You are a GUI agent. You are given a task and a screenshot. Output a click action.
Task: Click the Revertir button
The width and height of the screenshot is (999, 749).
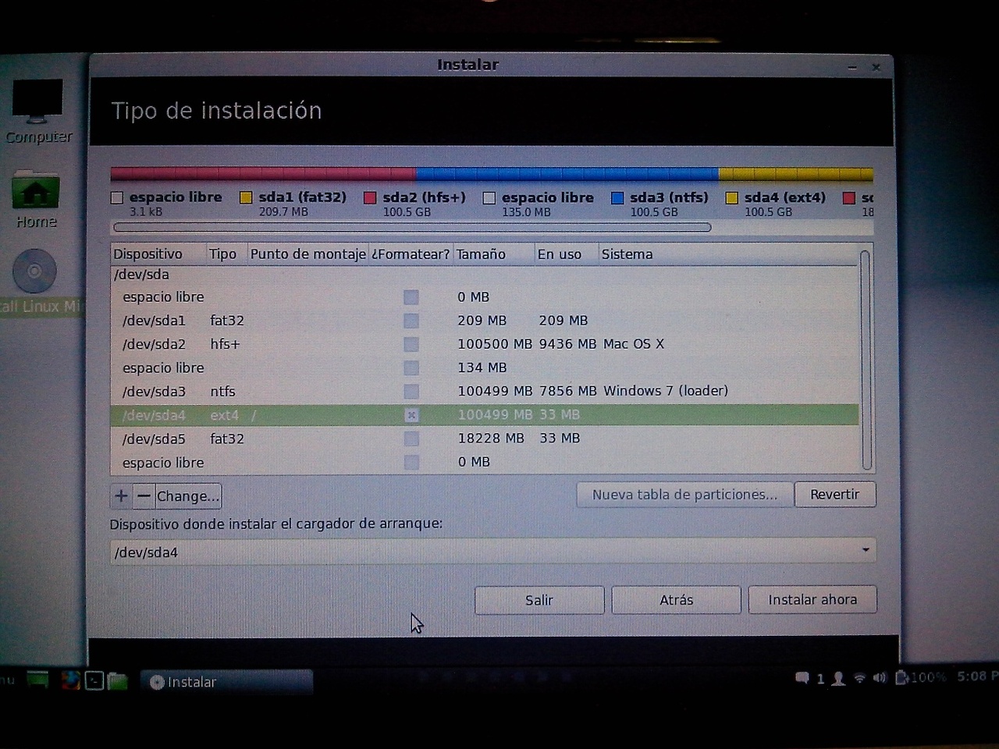coord(834,495)
